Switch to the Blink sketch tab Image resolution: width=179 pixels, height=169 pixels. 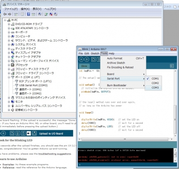coord(84,66)
